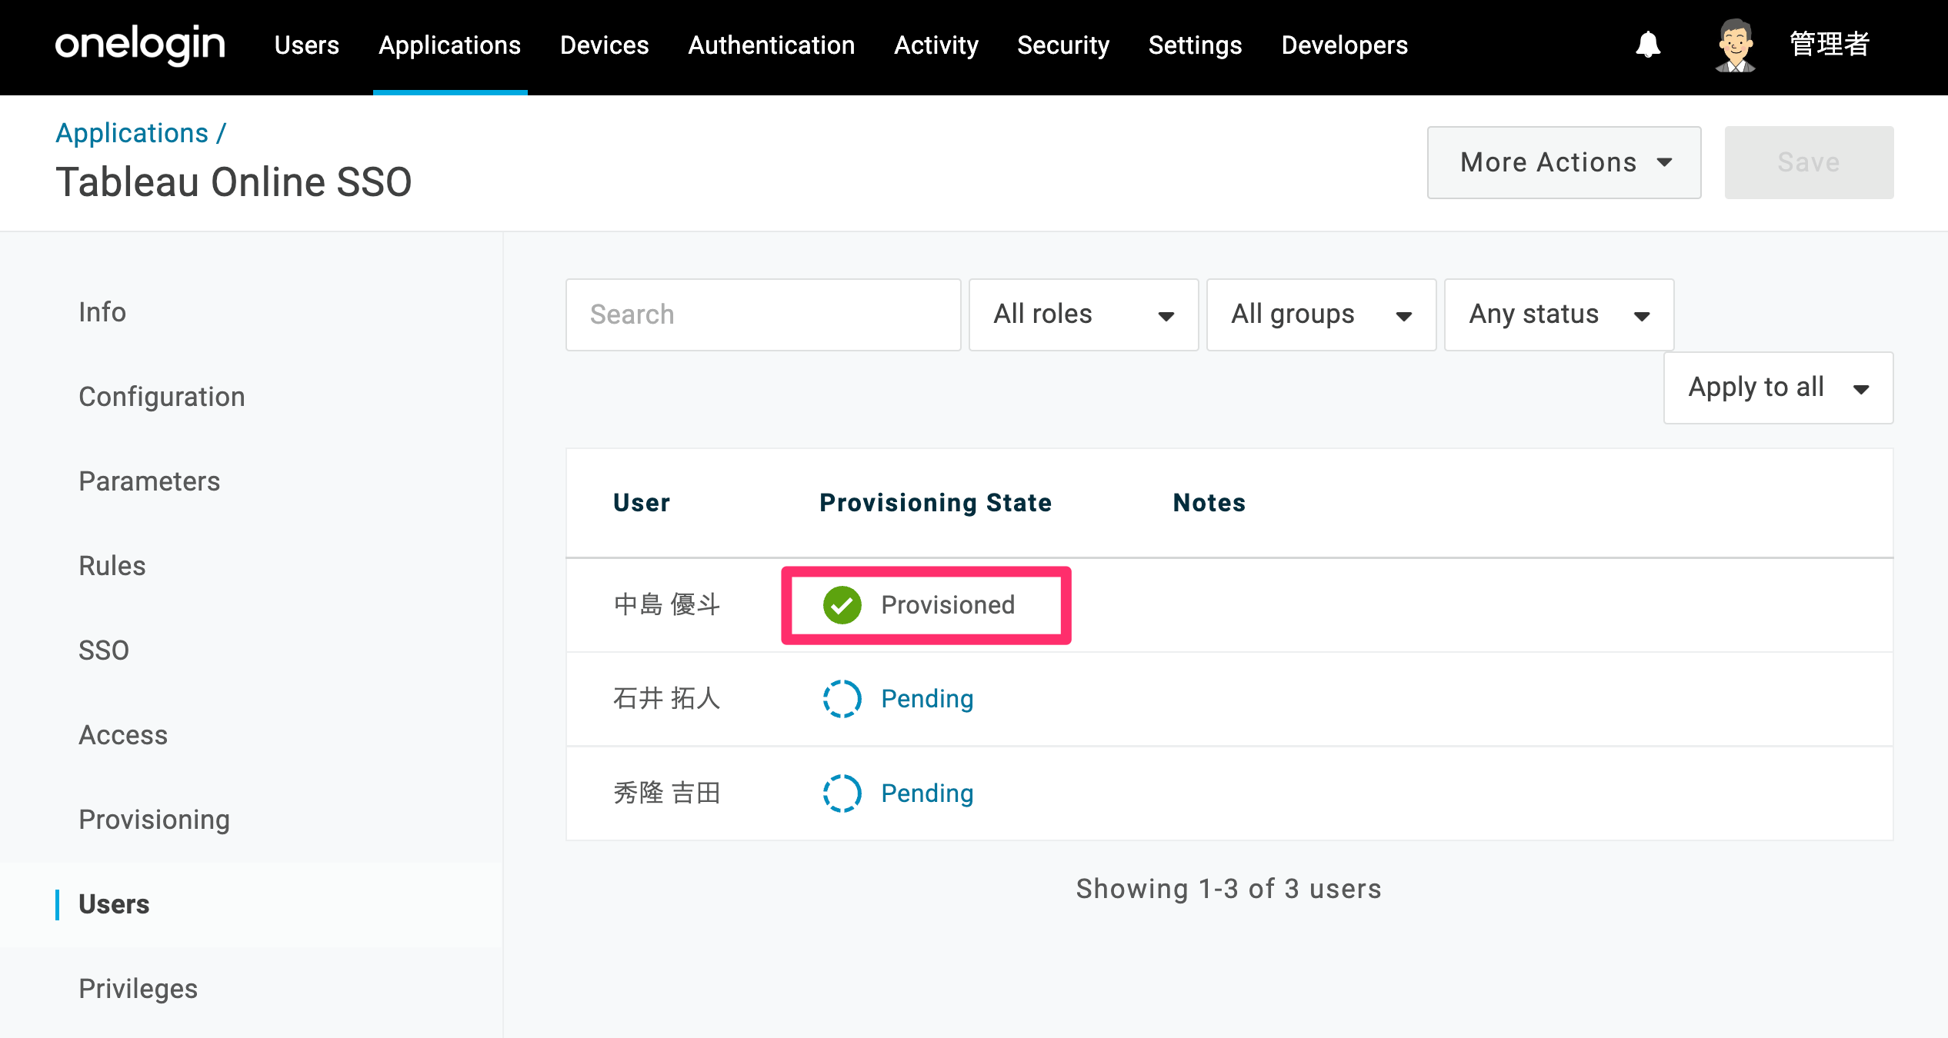The image size is (1948, 1038).
Task: Expand the All roles filter
Action: (x=1083, y=314)
